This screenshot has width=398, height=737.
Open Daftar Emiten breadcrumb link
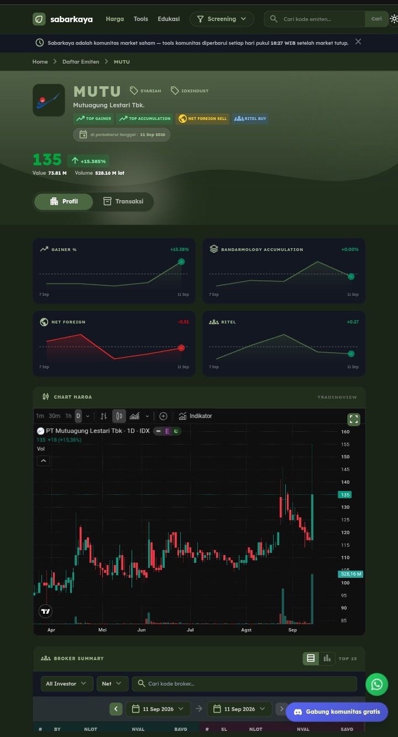point(81,62)
